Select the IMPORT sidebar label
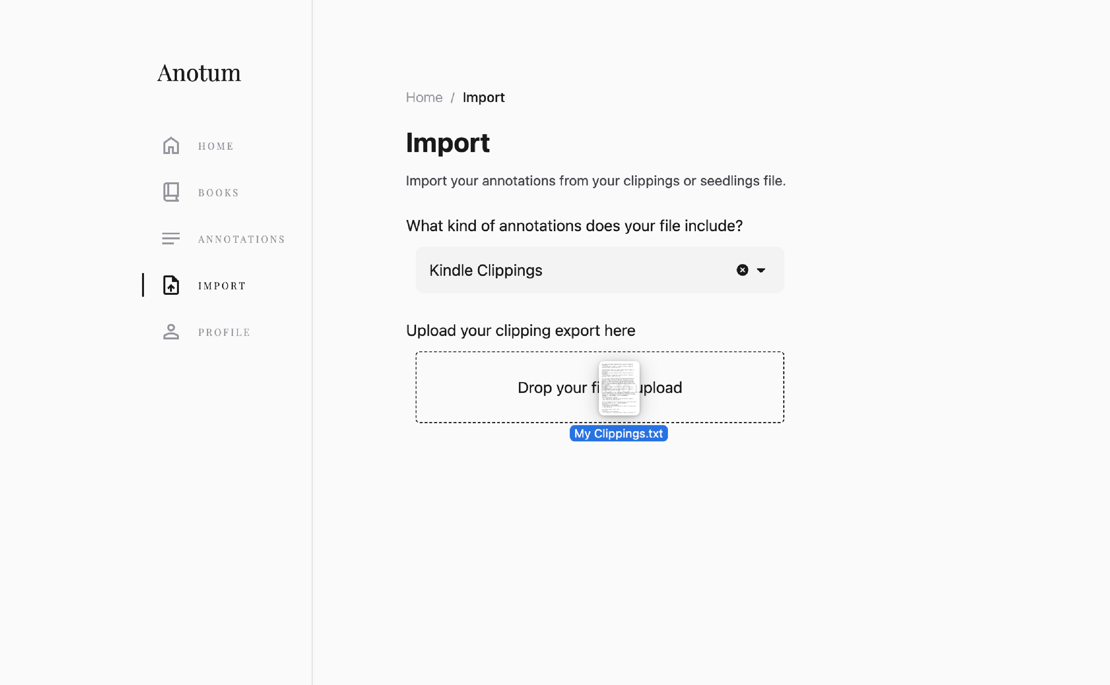 [222, 286]
